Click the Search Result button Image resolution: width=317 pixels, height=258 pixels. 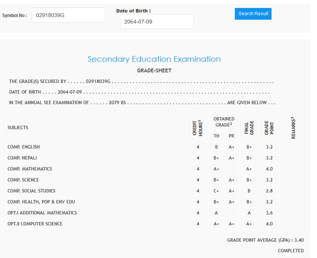pyautogui.click(x=253, y=14)
